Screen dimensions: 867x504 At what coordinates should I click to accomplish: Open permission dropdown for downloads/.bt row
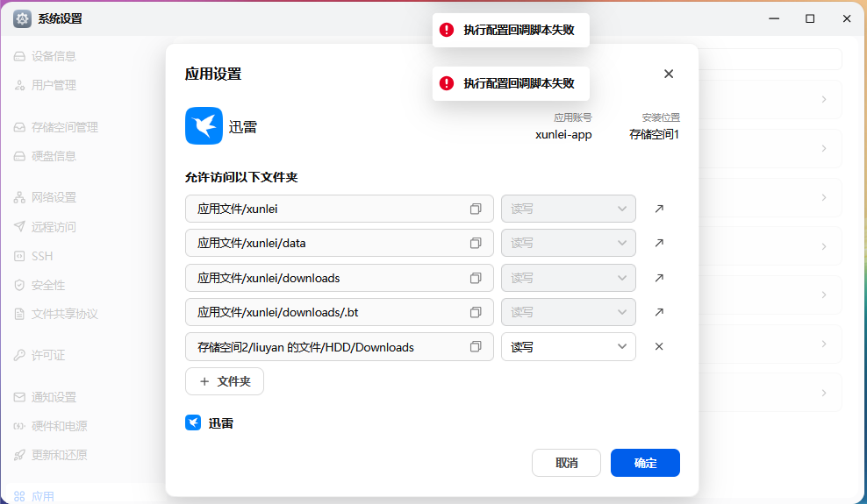(x=569, y=312)
